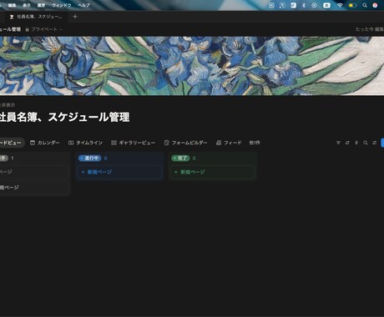384x317 pixels.
Task: Click the 完了 status tag
Action: (180, 158)
